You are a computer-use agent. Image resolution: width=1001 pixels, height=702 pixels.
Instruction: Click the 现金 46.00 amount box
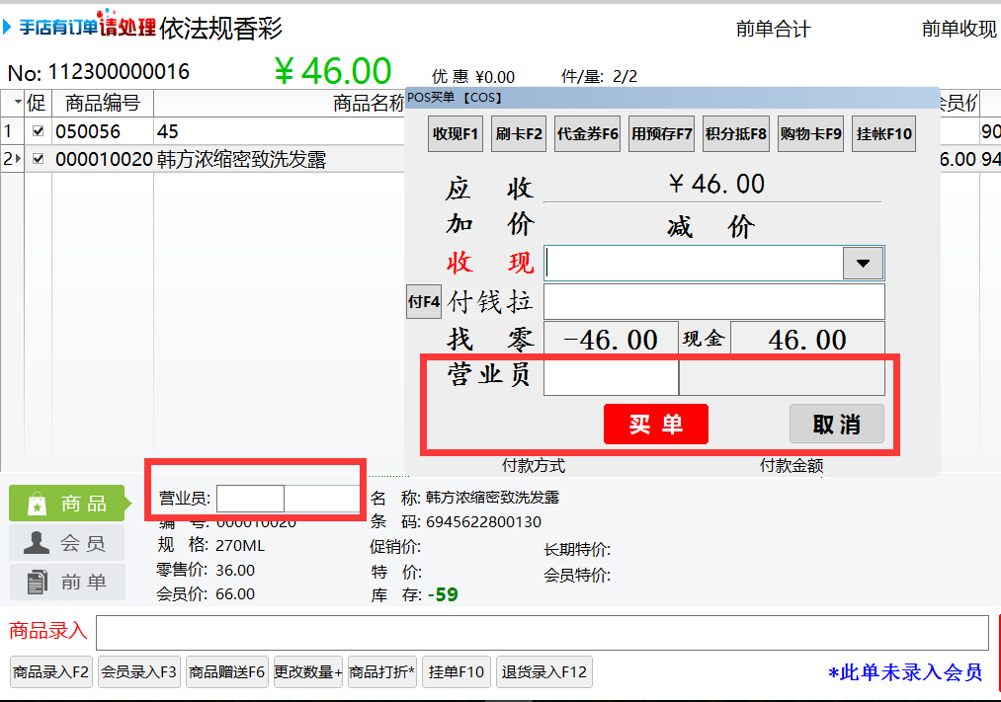tap(807, 339)
